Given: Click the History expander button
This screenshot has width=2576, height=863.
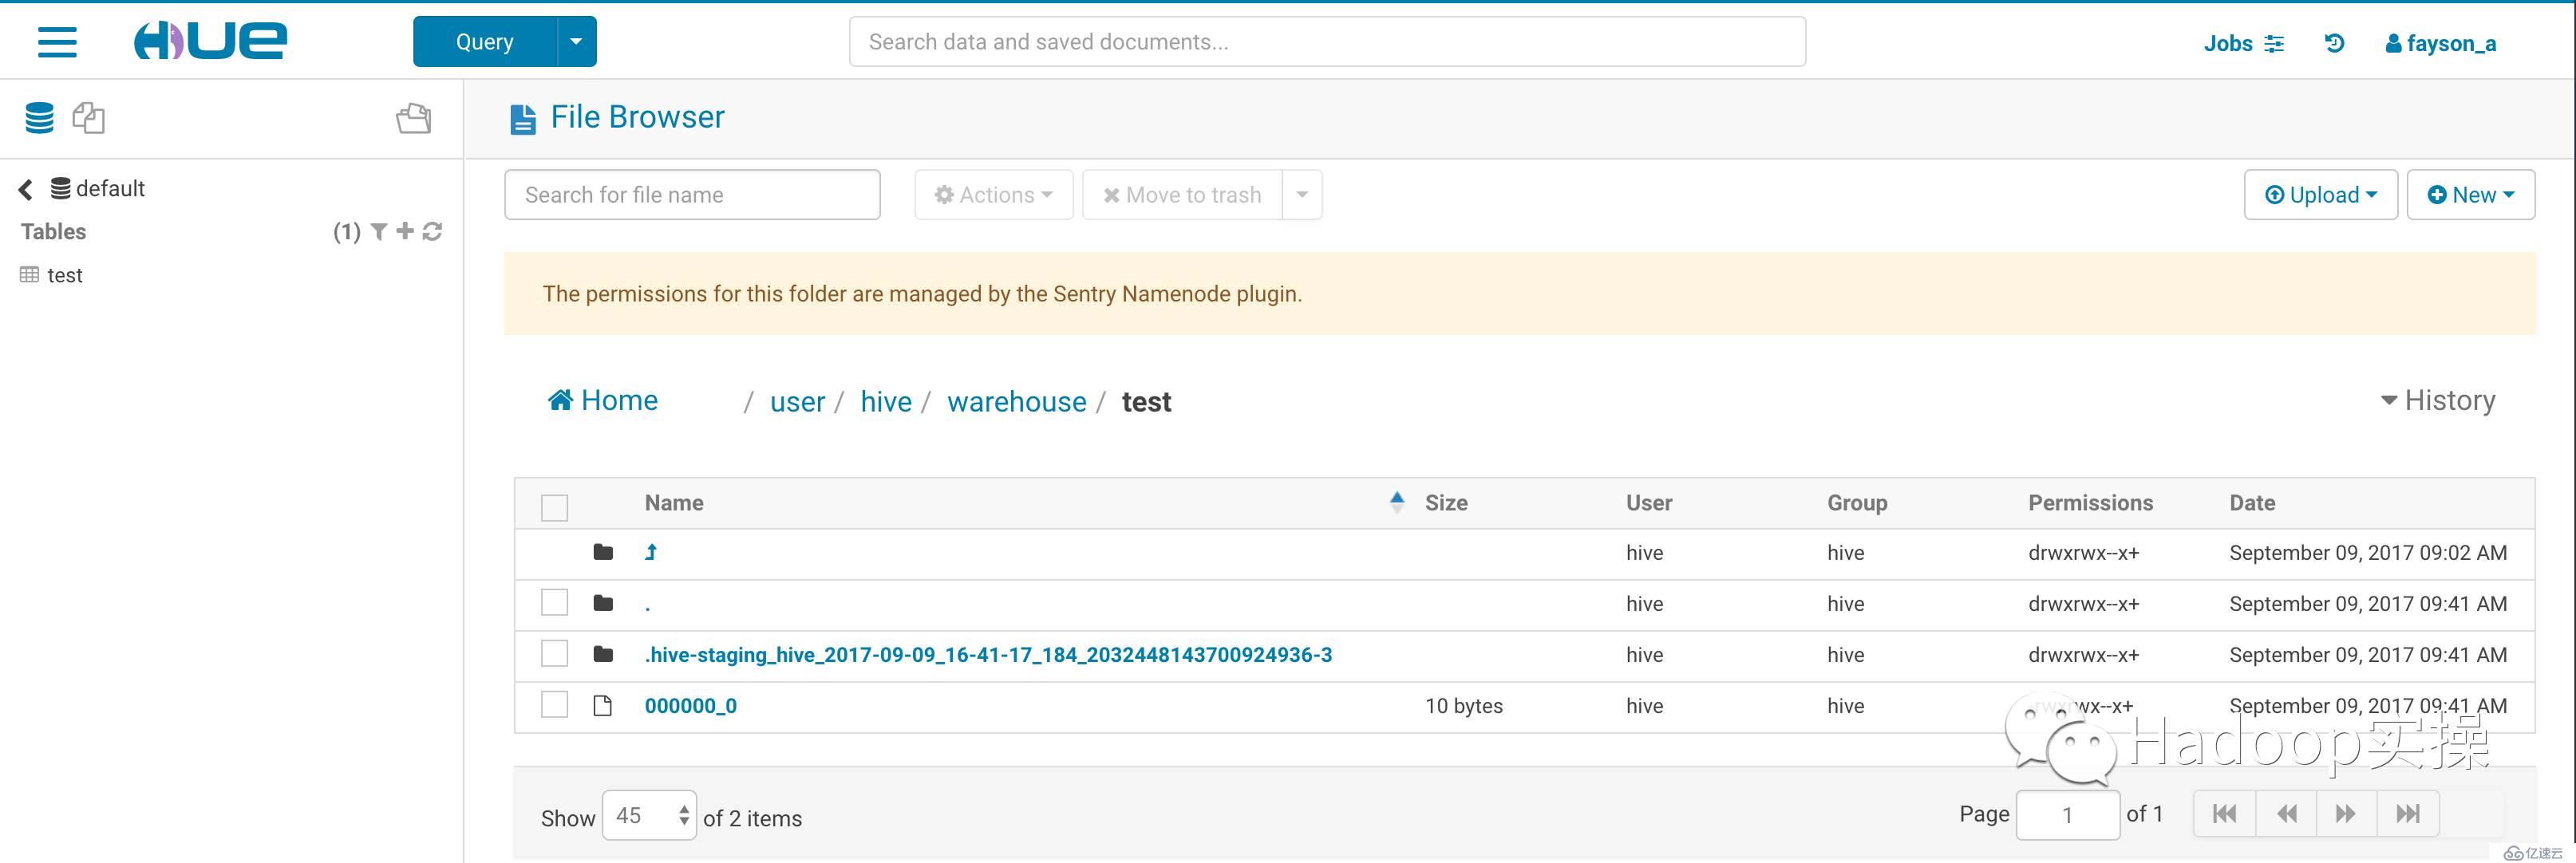Looking at the screenshot, I should (2440, 400).
